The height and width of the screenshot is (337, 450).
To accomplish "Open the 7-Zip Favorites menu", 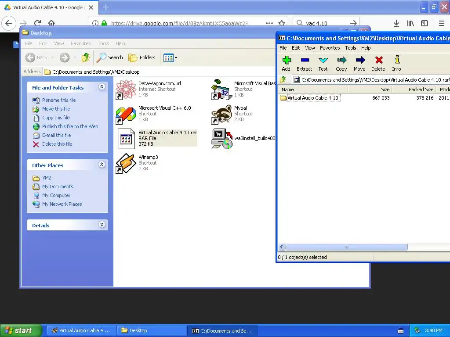I will (x=330, y=48).
